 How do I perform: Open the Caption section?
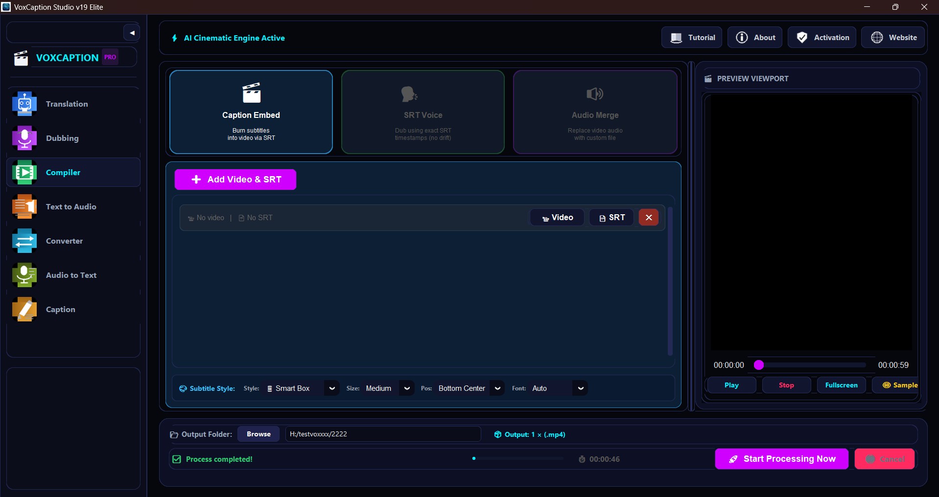pos(73,309)
